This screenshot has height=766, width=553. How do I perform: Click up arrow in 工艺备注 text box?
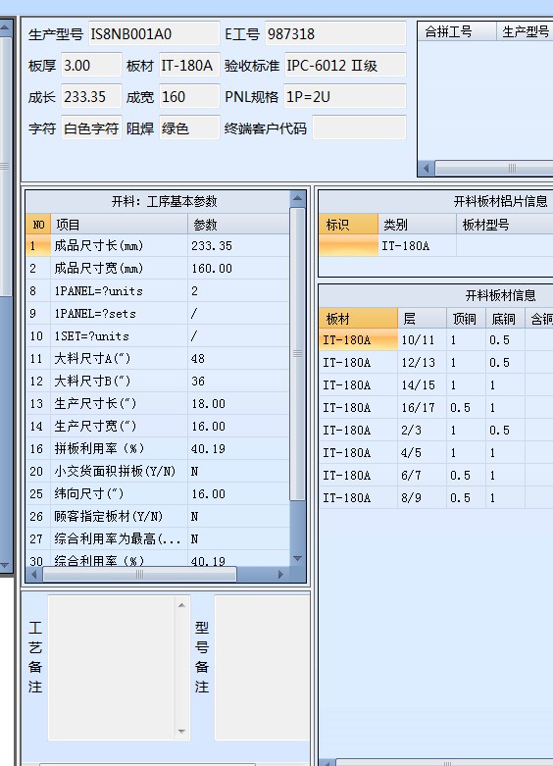181,605
